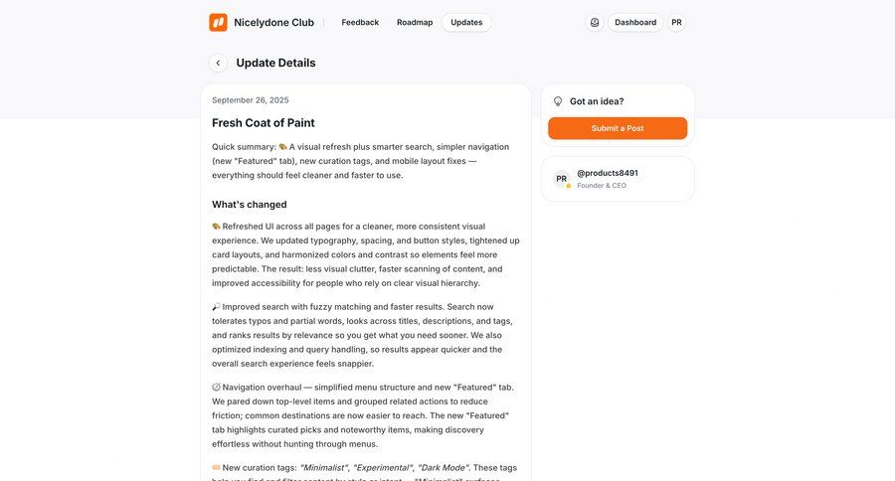
Task: Click the back arrow beside Update Details
Action: click(x=218, y=63)
